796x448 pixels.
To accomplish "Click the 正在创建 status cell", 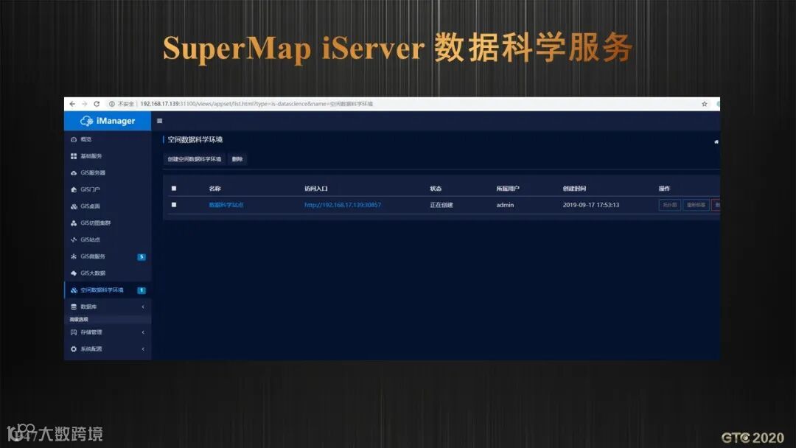I will point(441,205).
